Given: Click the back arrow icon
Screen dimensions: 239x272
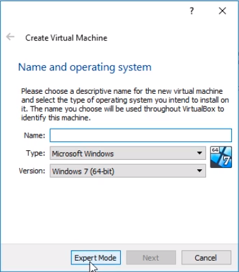Looking at the screenshot, I should coord(10,37).
